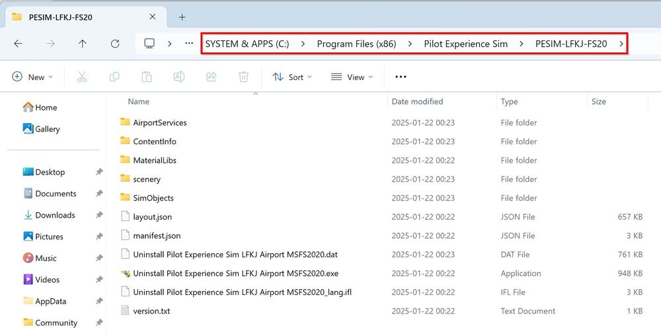This screenshot has height=336, width=661.
Task: Open the View layout dropdown
Action: point(352,77)
